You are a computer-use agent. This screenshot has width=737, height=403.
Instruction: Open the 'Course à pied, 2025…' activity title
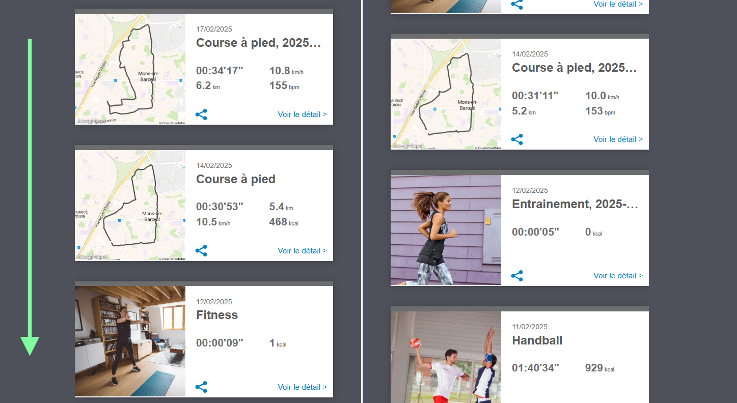pos(259,43)
